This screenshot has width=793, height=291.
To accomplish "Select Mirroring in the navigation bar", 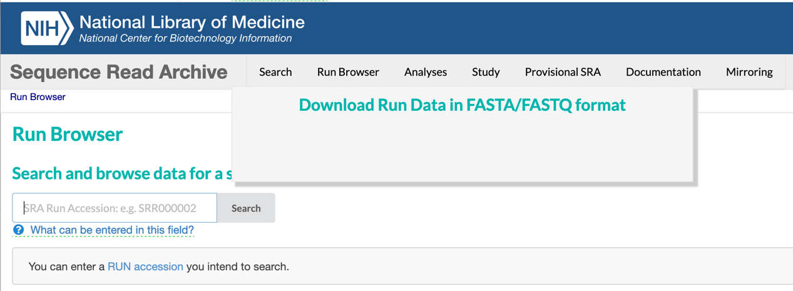I will coord(749,72).
